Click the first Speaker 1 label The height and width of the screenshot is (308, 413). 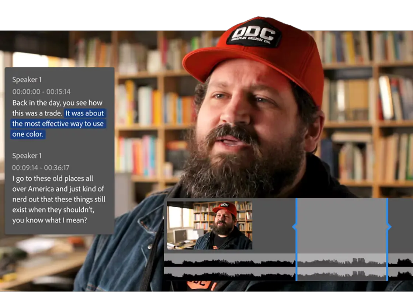coord(27,80)
